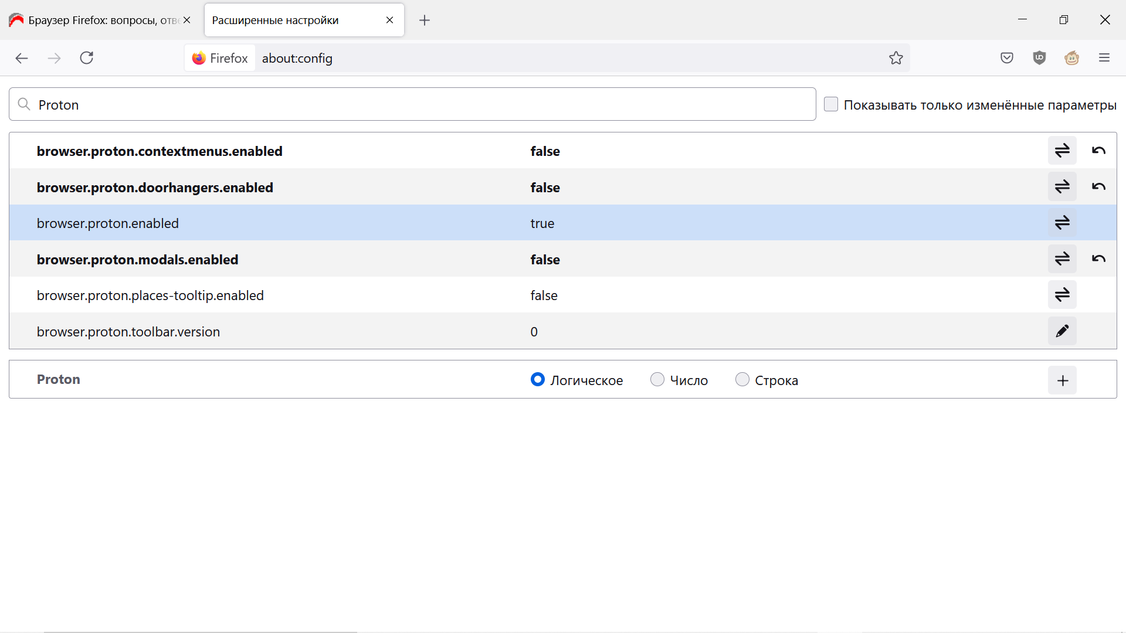Click the Proton search preferences field
Screen dimensions: 1126x633
[x=411, y=104]
